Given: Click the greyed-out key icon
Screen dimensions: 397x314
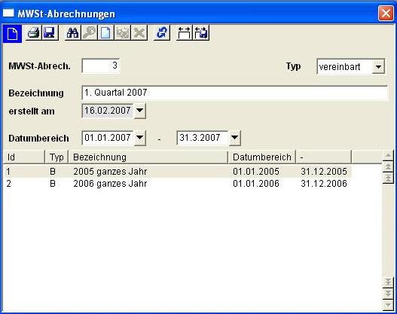Looking at the screenshot, I should coord(89,32).
